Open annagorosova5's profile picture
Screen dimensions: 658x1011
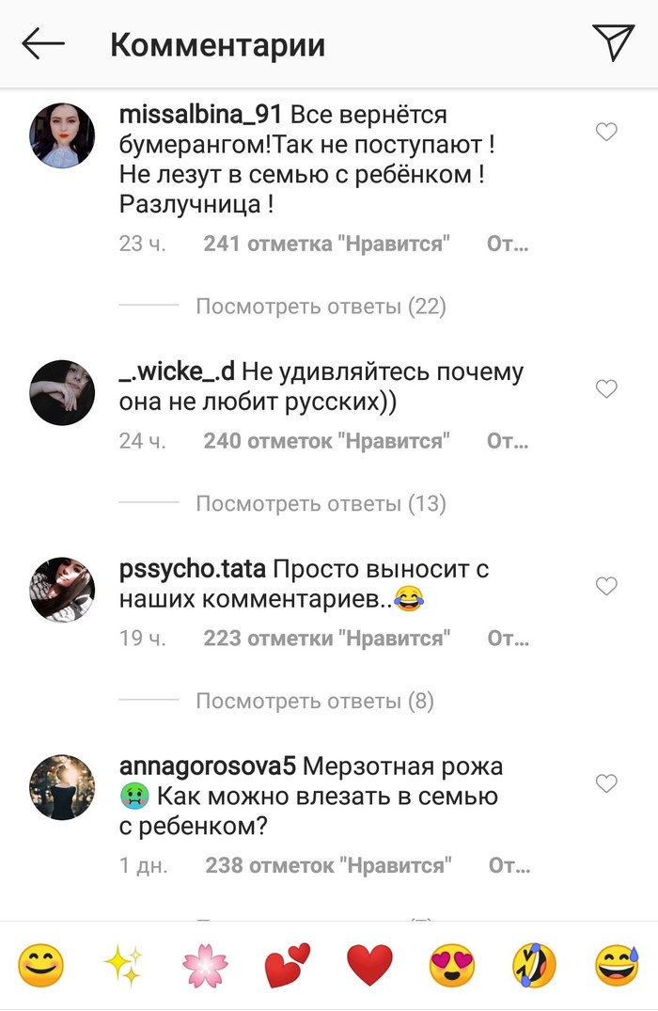63,786
